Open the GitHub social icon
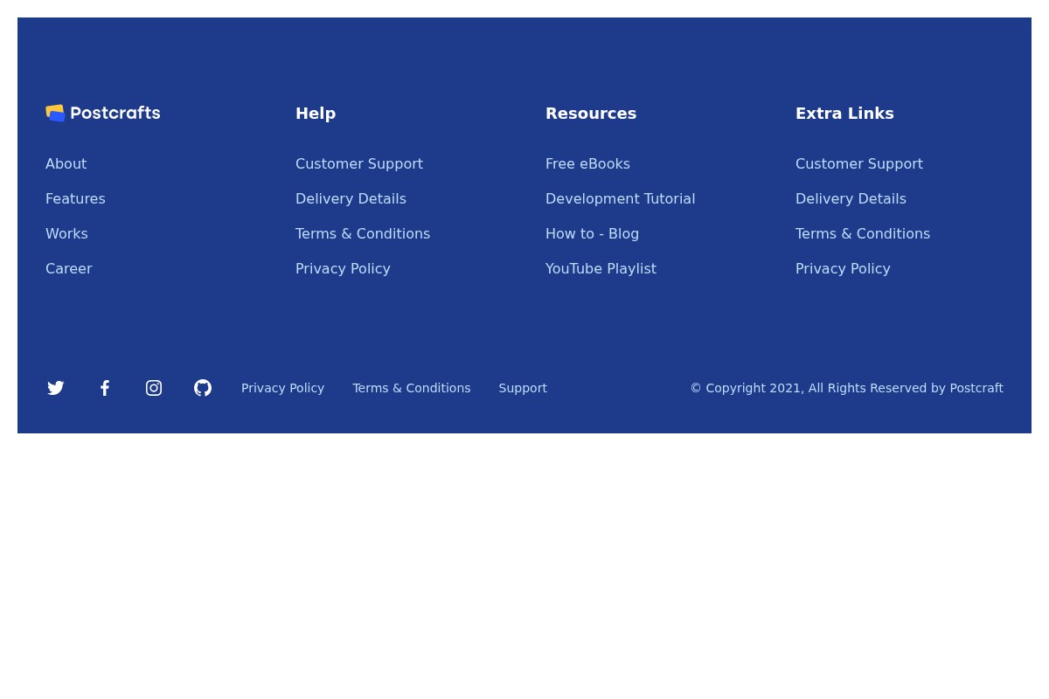The width and height of the screenshot is (1049, 699). tap(203, 388)
